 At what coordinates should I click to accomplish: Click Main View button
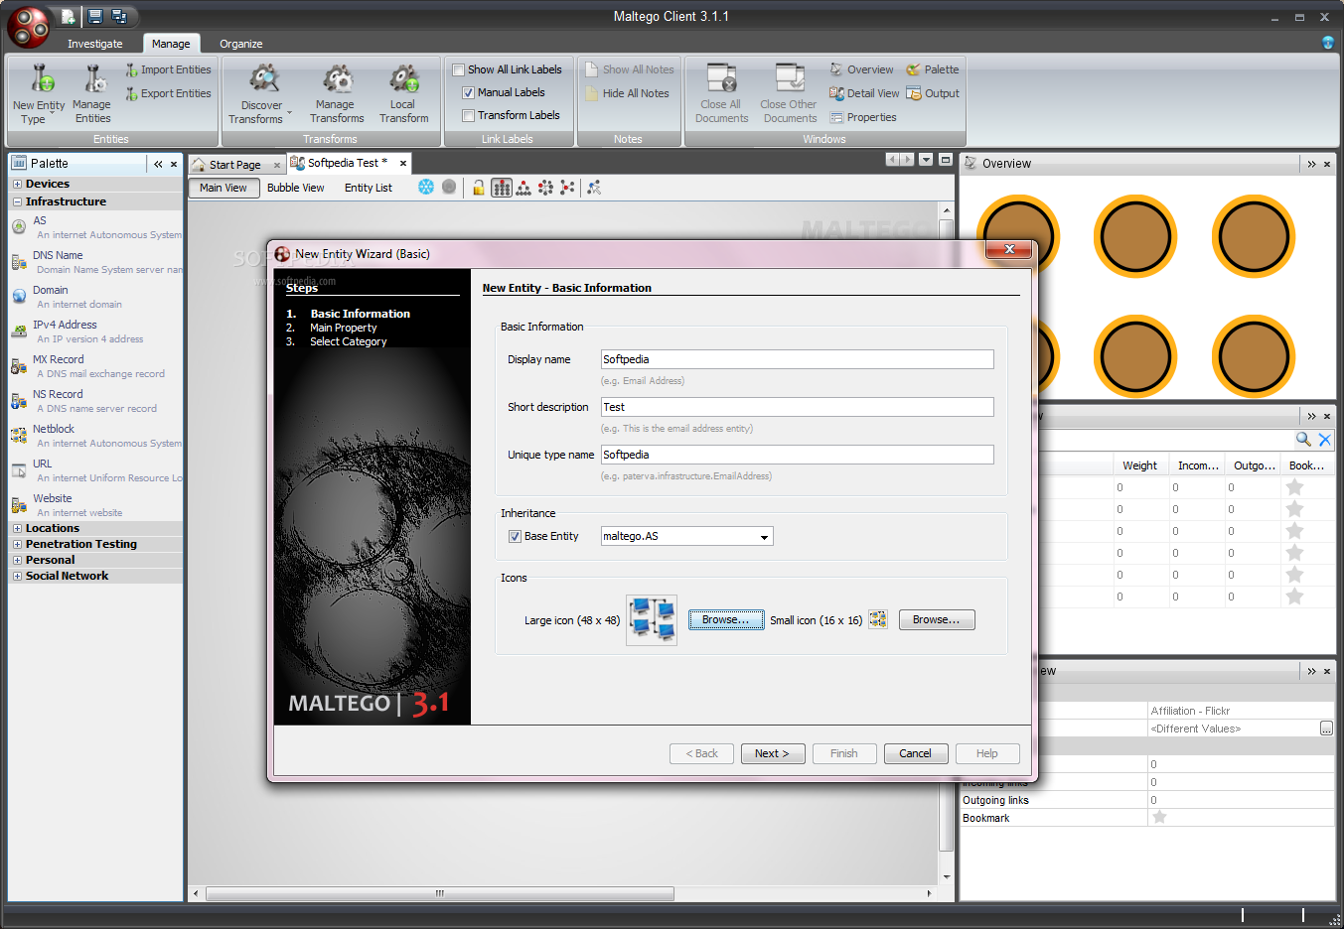point(224,188)
